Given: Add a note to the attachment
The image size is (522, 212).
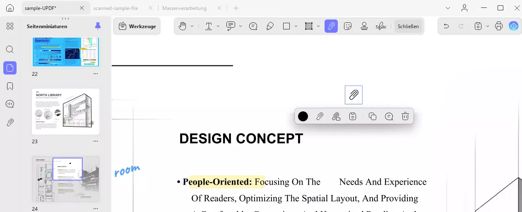Looking at the screenshot, I should click(389, 116).
